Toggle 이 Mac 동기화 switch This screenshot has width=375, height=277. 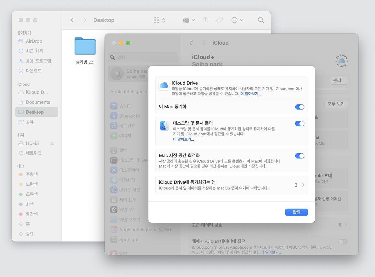click(300, 107)
